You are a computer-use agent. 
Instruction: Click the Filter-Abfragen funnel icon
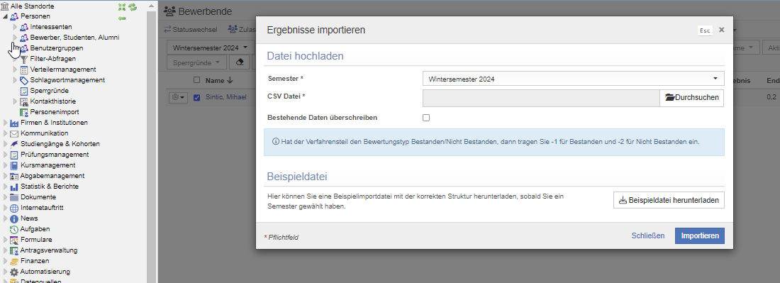click(x=24, y=59)
